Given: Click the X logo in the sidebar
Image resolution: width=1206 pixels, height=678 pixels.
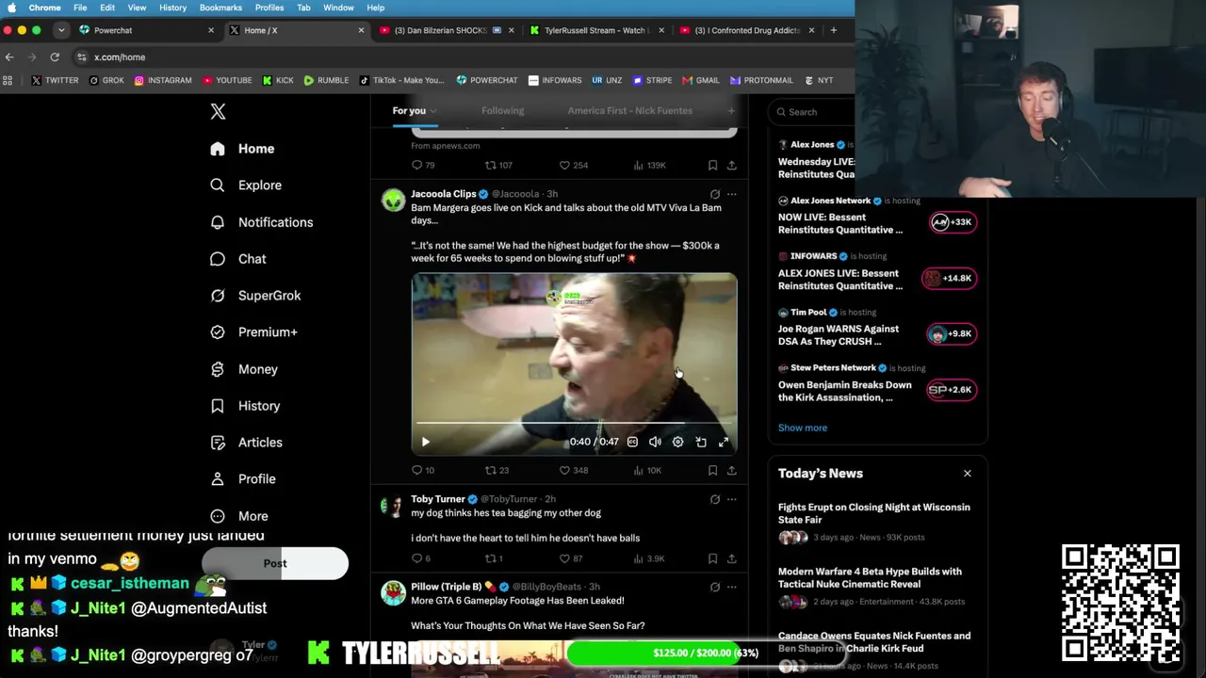Looking at the screenshot, I should (x=218, y=111).
